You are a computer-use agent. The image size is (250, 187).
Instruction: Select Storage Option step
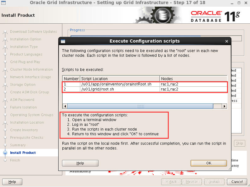coord(23,85)
